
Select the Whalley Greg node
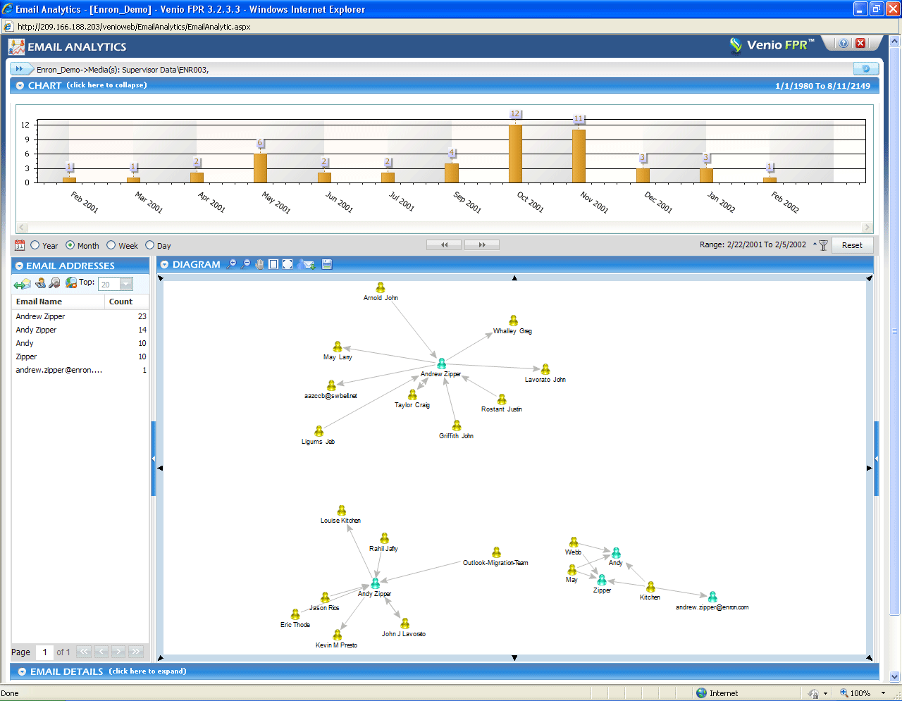pyautogui.click(x=514, y=321)
